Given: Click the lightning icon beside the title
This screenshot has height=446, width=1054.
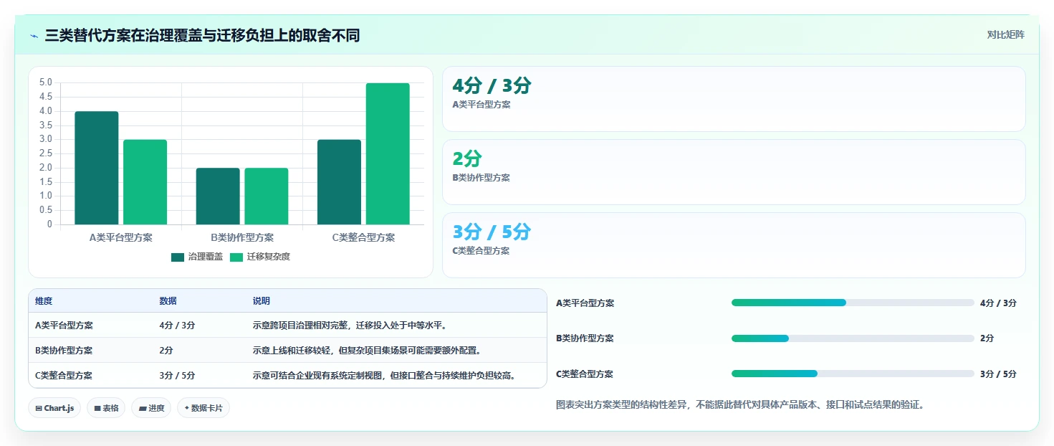Looking at the screenshot, I should click(34, 36).
